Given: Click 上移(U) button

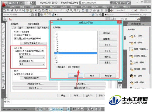Looking at the screenshot, I should 108,45.
